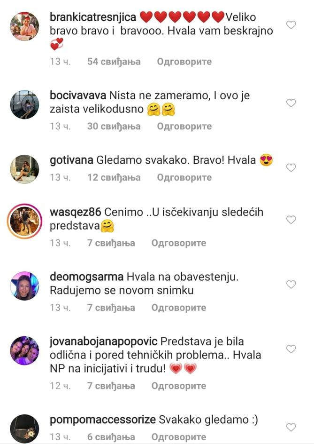The width and height of the screenshot is (314, 444).
Task: Like gotivana's comment using the heart
Action: point(291,167)
